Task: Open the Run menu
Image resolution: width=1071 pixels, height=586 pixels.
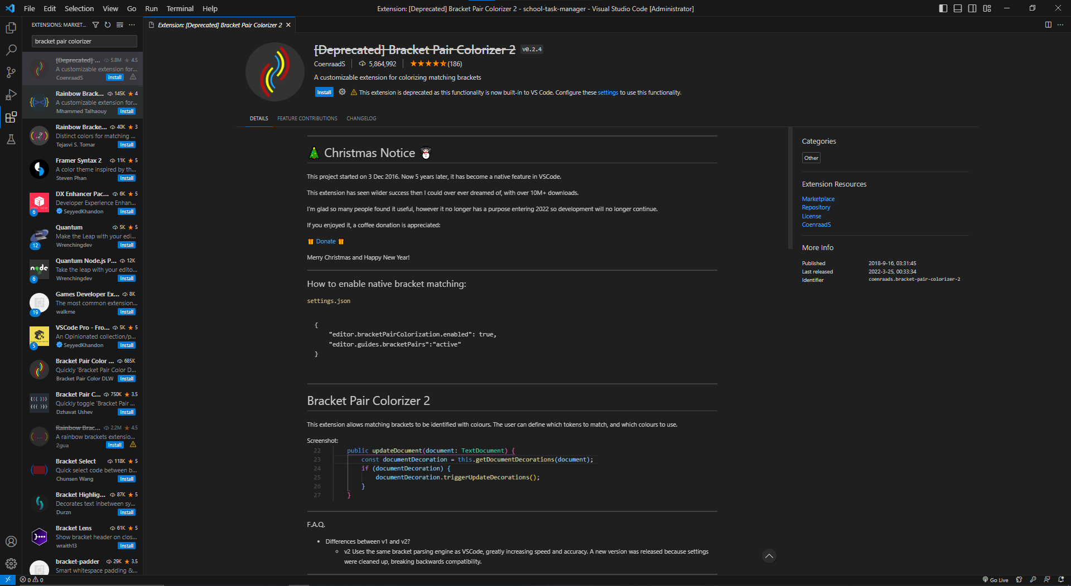Action: (x=151, y=8)
